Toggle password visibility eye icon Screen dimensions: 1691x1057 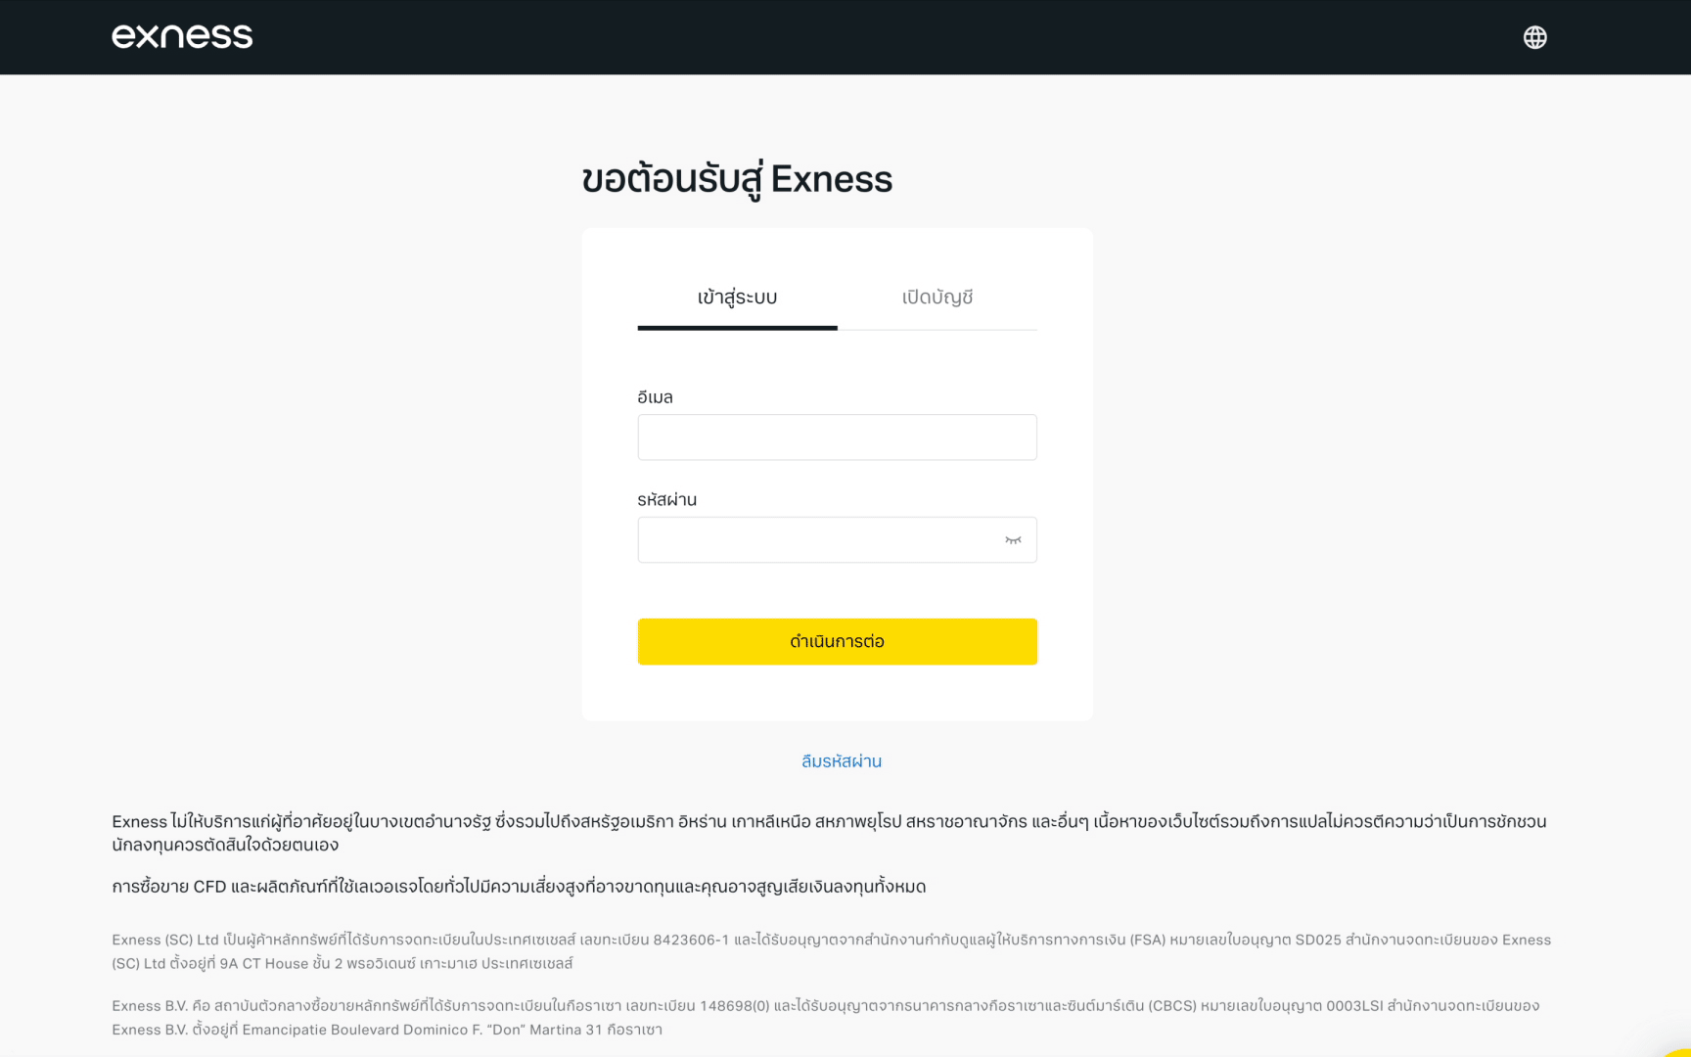[x=1013, y=540]
